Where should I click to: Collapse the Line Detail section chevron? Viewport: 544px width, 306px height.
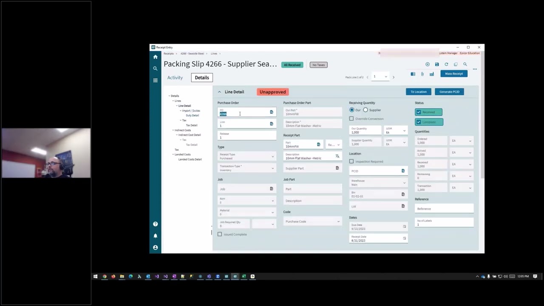(x=219, y=92)
